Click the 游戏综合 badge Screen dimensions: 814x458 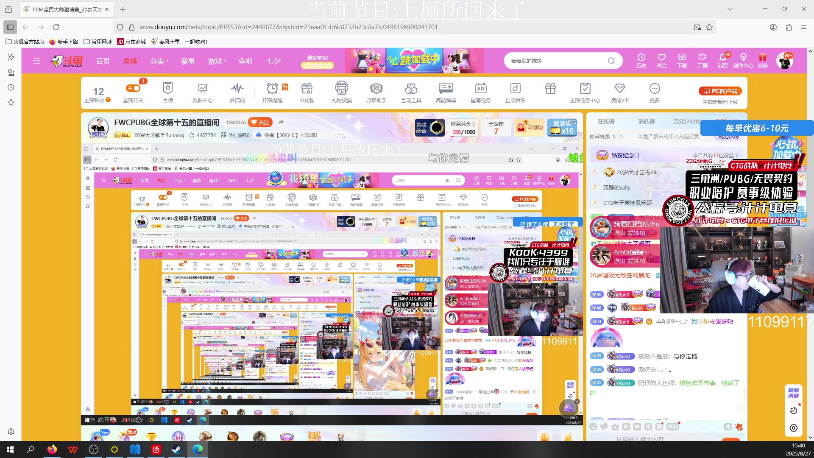tap(429, 127)
